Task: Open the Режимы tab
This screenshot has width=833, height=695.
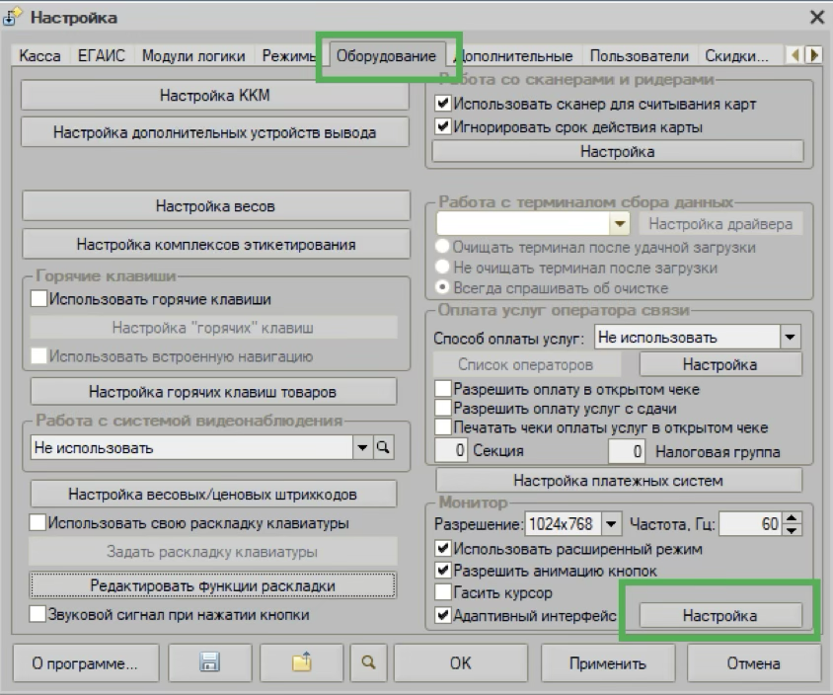Action: (x=289, y=56)
